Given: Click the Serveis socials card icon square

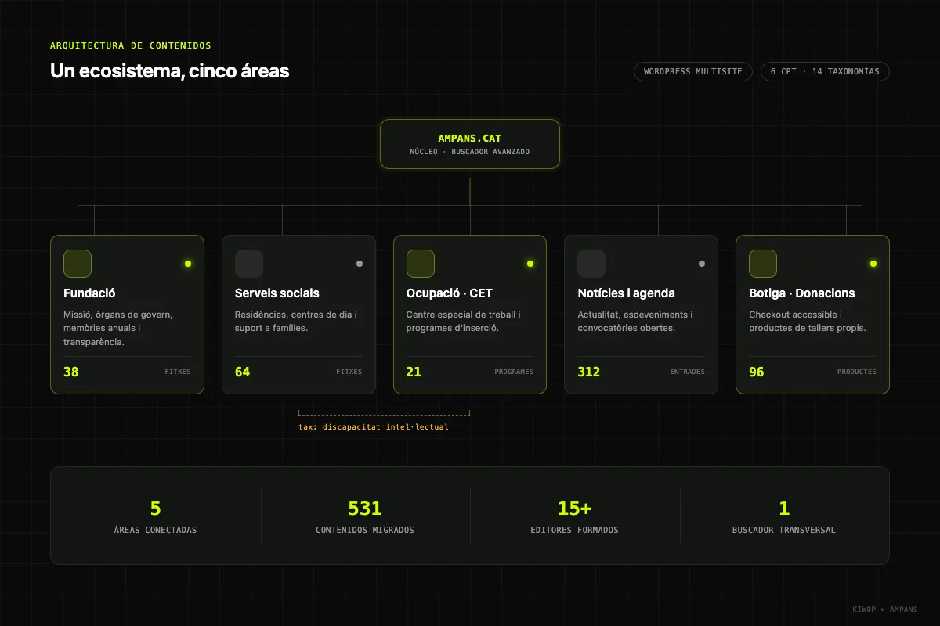Looking at the screenshot, I should tap(249, 264).
